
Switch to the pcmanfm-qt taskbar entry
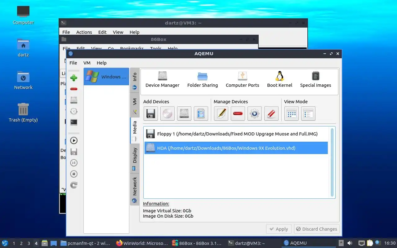(86, 243)
